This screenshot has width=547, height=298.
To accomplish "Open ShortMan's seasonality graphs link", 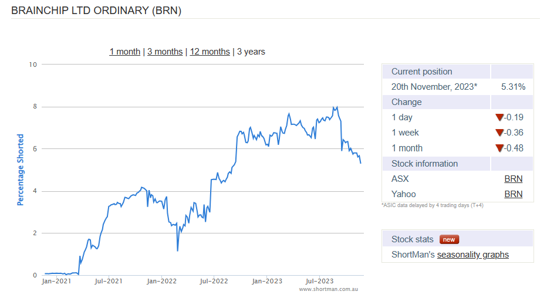I will point(472,255).
